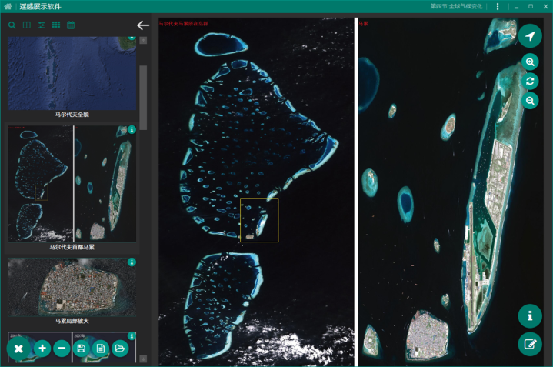The height and width of the screenshot is (367, 553).
Task: Show image information with round info button
Action: 530,315
